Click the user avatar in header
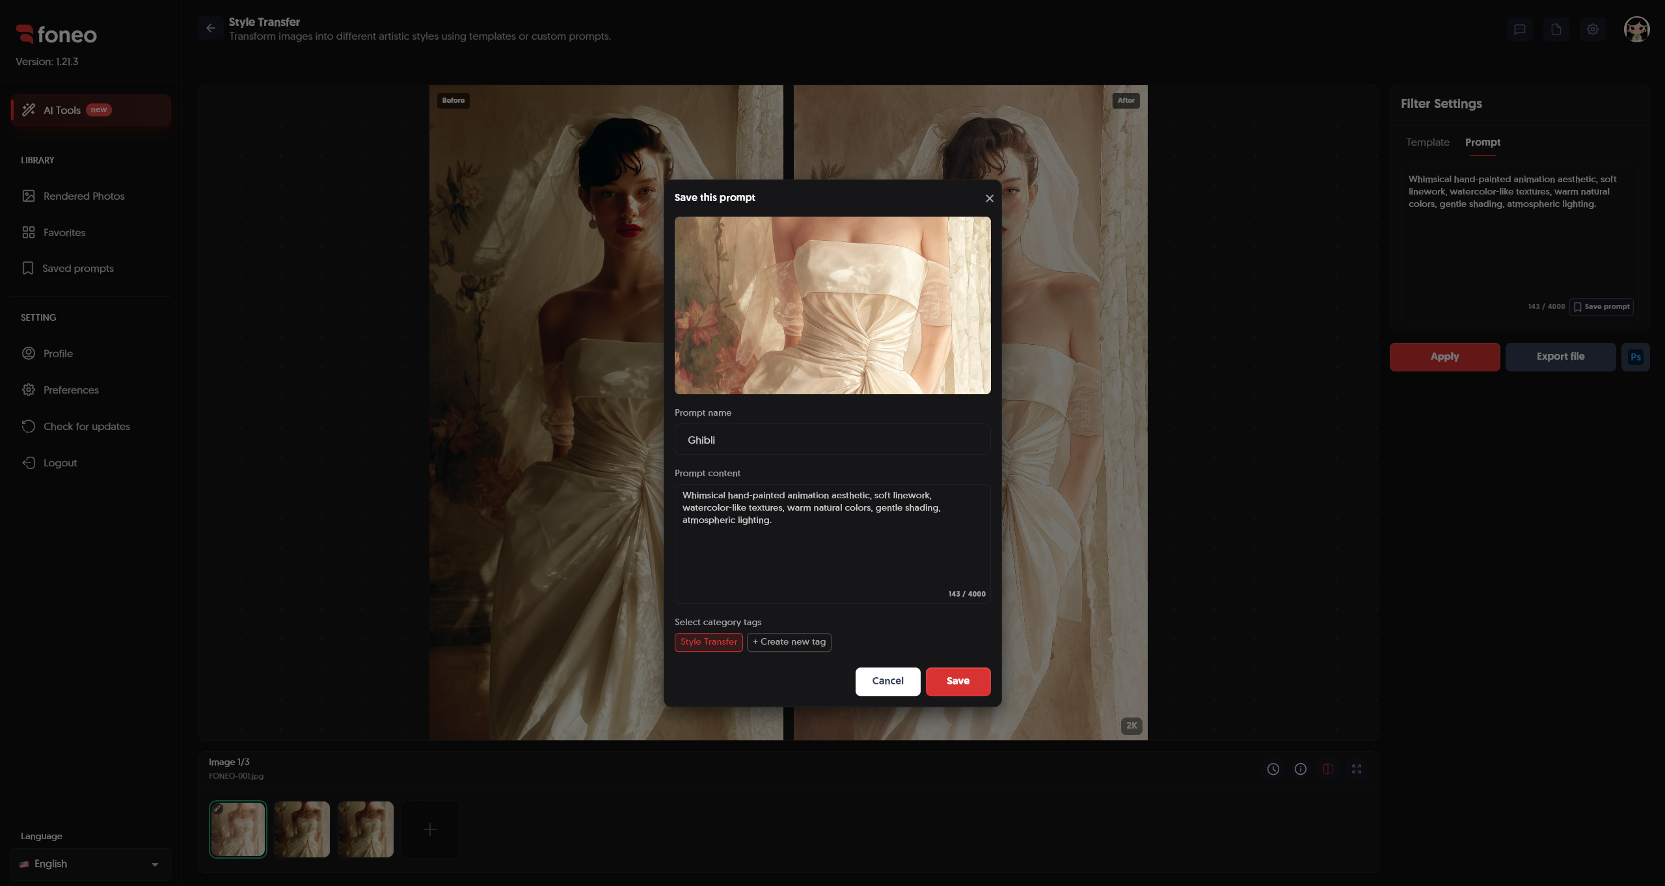Image resolution: width=1665 pixels, height=886 pixels. point(1636,29)
